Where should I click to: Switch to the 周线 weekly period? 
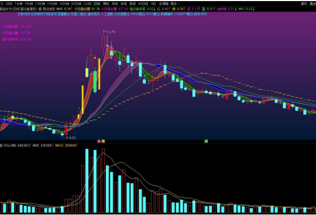[106, 4]
